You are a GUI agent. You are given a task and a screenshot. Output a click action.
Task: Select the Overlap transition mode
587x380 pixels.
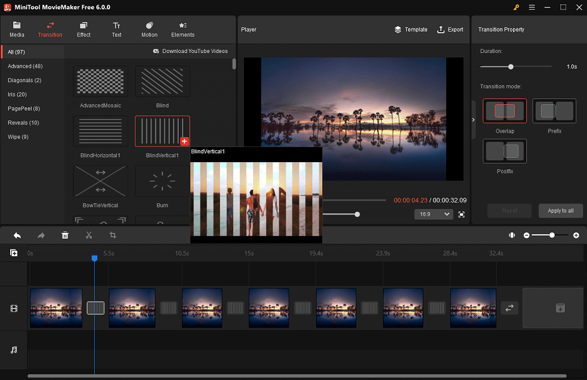click(504, 110)
